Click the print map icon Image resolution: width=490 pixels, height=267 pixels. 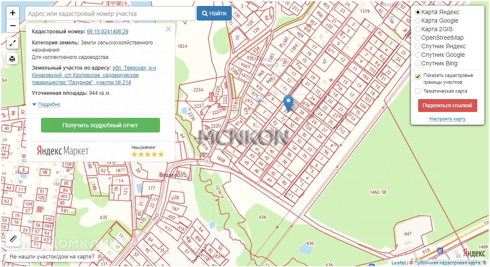click(x=12, y=59)
